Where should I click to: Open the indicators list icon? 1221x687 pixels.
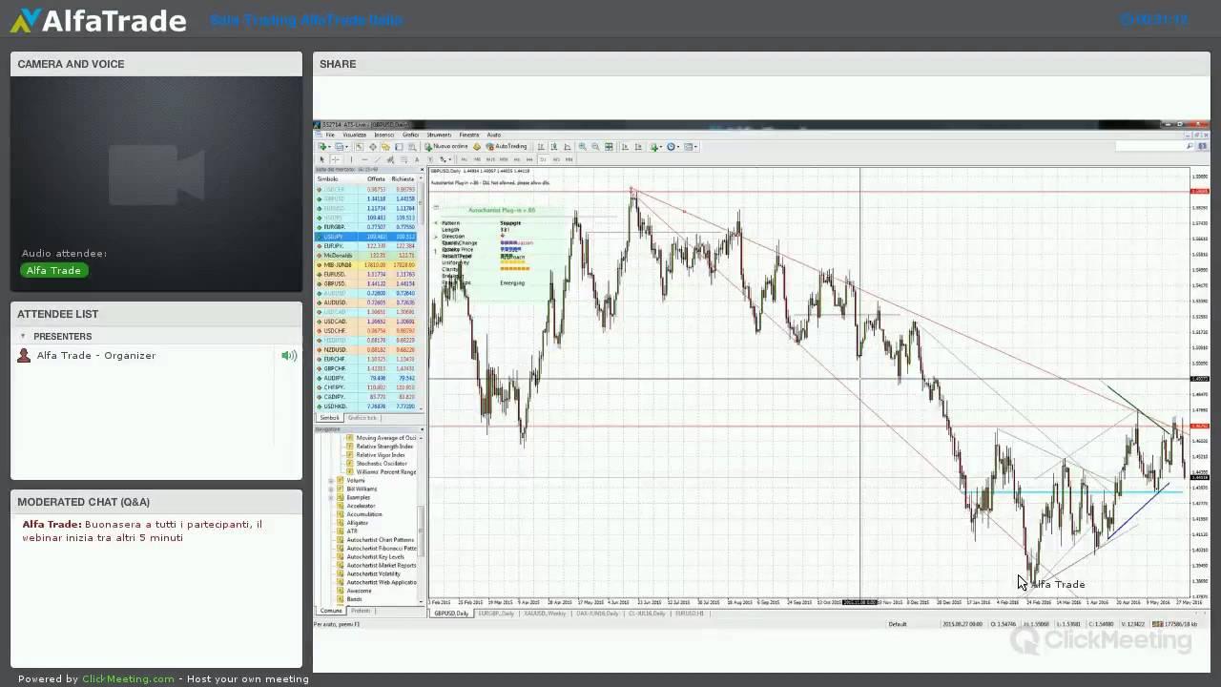click(x=654, y=147)
